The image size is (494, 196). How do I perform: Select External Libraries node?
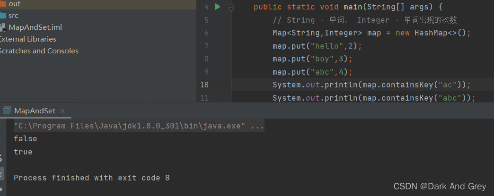point(28,39)
